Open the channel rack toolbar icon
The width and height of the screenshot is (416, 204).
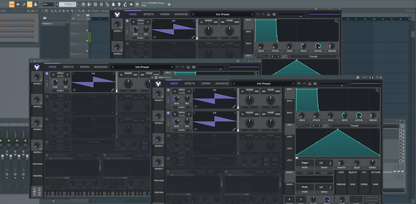[95, 4]
